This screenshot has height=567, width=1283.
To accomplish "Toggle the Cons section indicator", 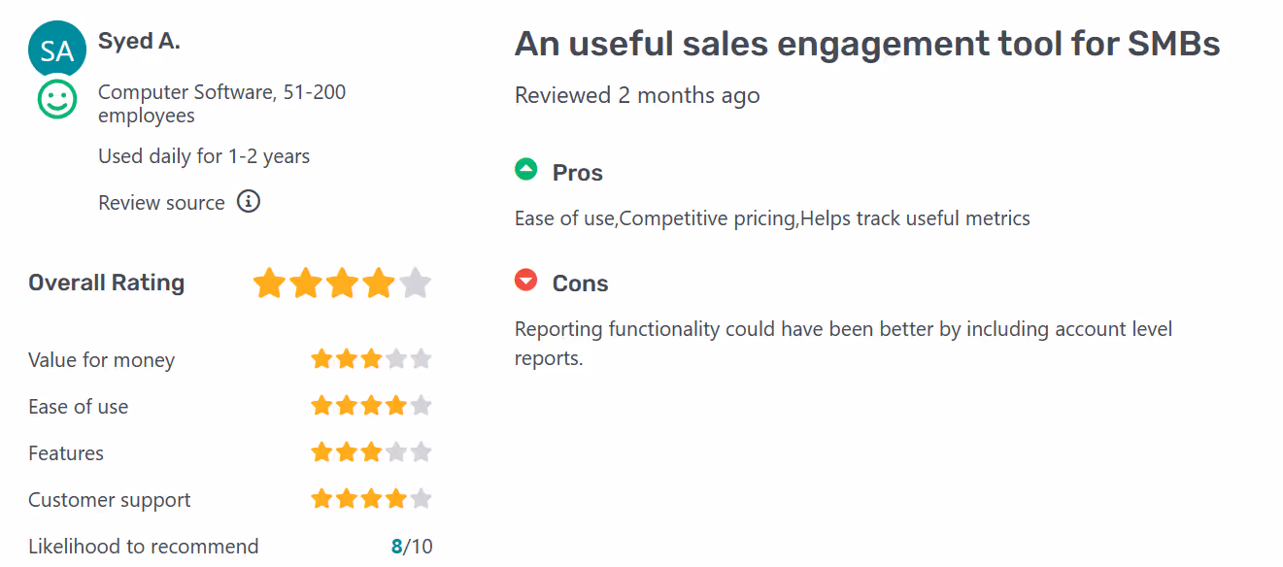I will [x=526, y=280].
